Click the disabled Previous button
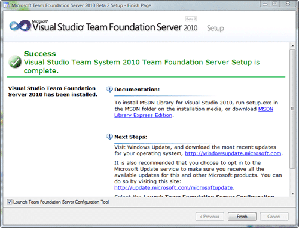 point(210,217)
